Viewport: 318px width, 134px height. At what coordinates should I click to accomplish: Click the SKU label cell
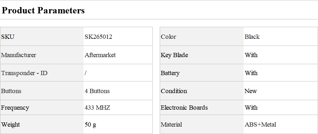tap(42, 36)
